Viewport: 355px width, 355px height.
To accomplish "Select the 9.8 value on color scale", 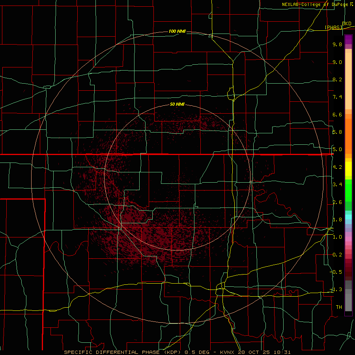I will [337, 44].
